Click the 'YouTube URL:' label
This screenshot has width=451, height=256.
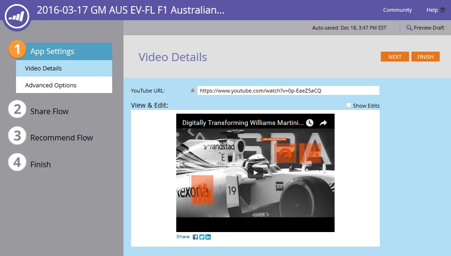148,91
